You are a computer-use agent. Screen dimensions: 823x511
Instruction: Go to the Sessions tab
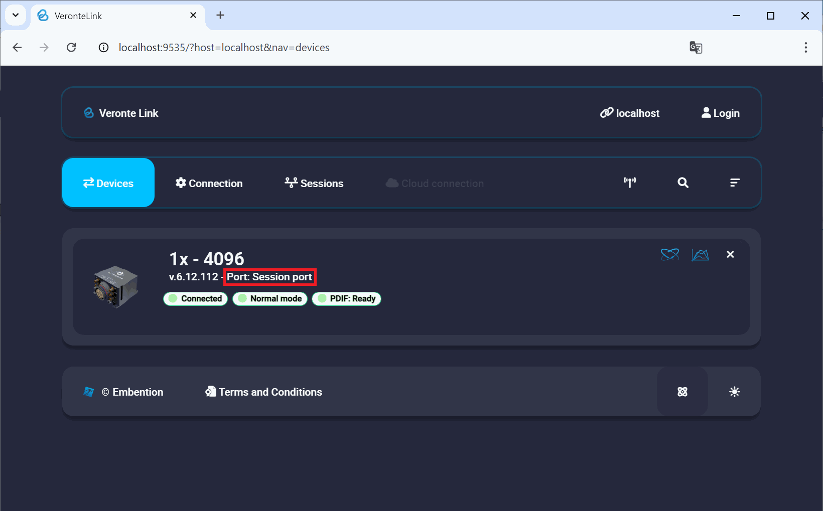[314, 183]
